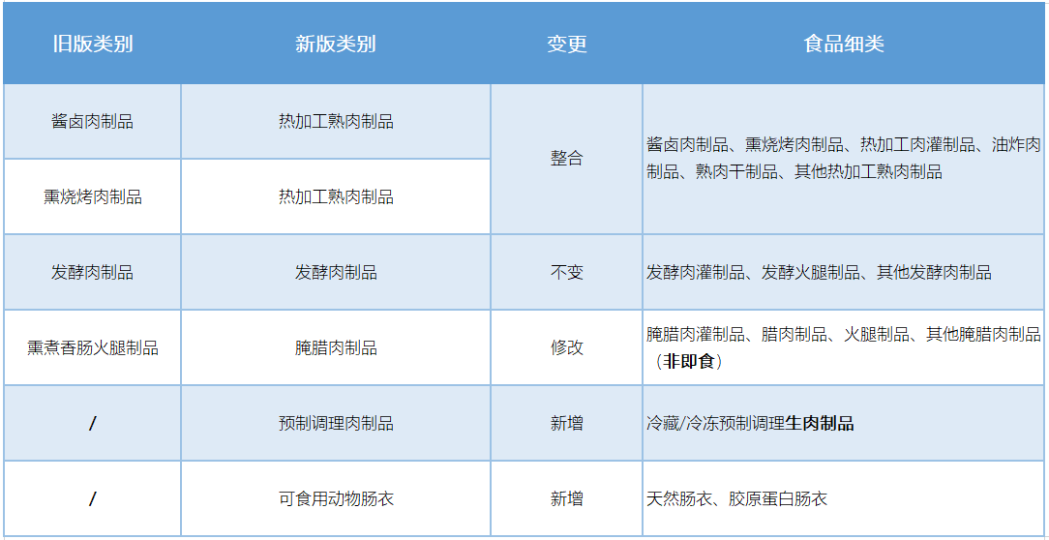This screenshot has height=540, width=1049.
Task: Click 新增 in the 可食用动物肠衣 row
Action: click(x=566, y=499)
